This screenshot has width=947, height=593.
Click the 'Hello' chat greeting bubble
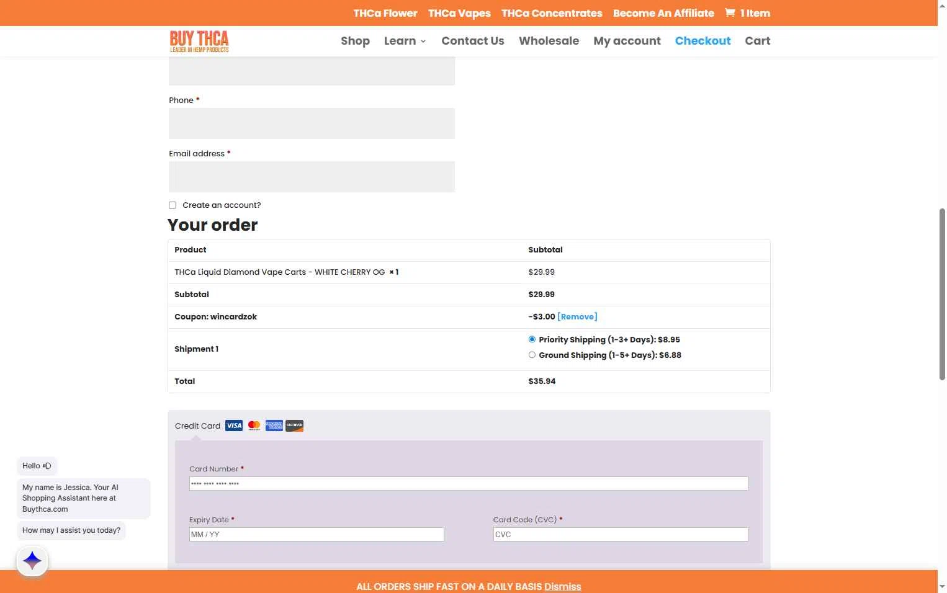[x=37, y=466]
